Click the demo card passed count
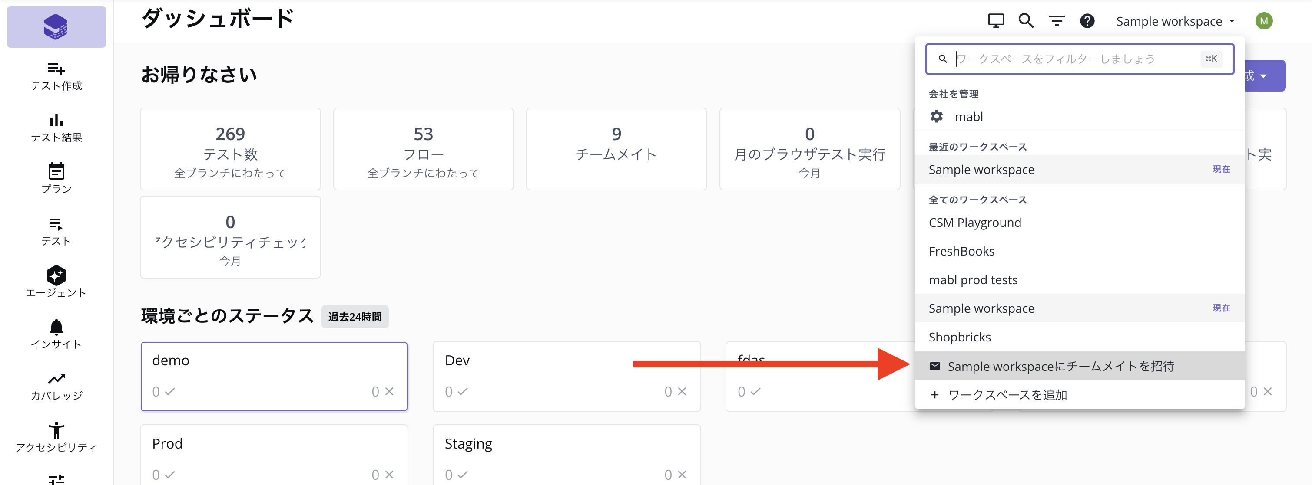Image resolution: width=1312 pixels, height=485 pixels. (163, 391)
